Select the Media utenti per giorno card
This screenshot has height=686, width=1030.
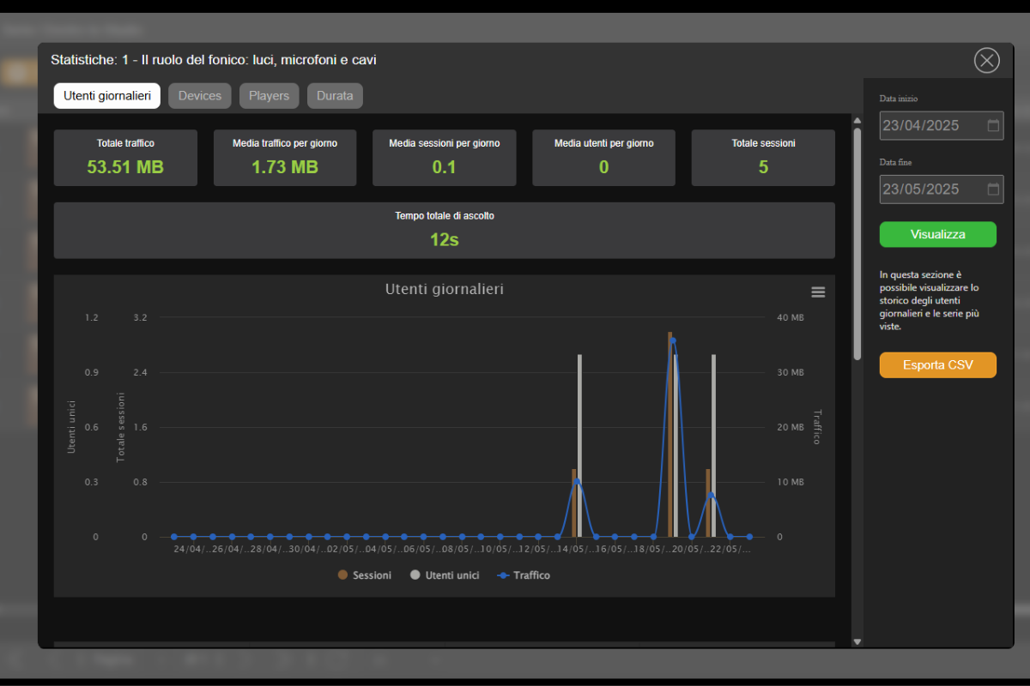tap(603, 158)
